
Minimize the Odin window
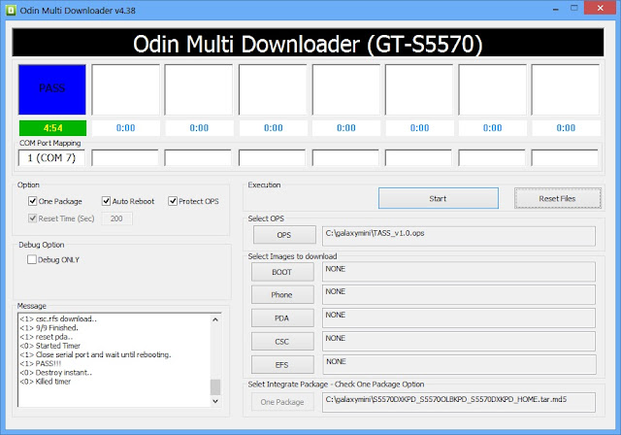tap(556, 9)
